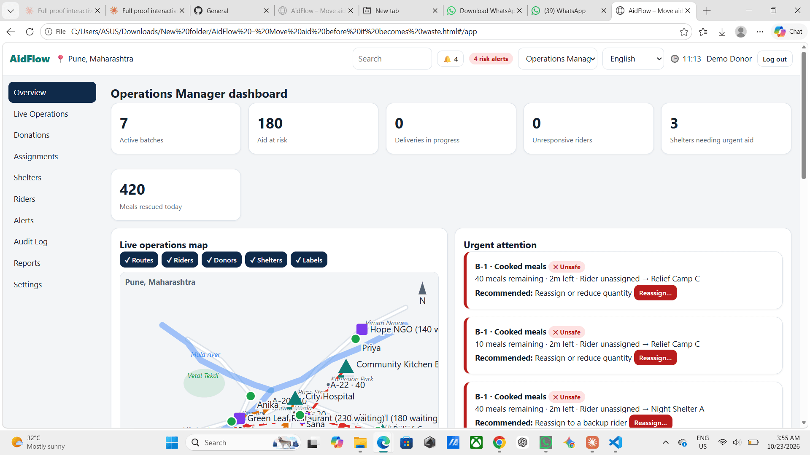Go to Live Operations in sidebar
810x455 pixels.
pos(52,114)
